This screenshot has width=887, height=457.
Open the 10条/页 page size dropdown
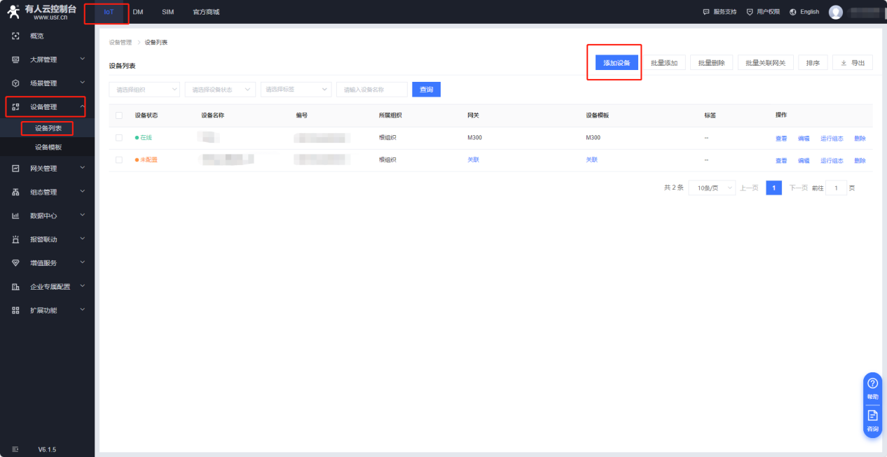[x=711, y=188]
